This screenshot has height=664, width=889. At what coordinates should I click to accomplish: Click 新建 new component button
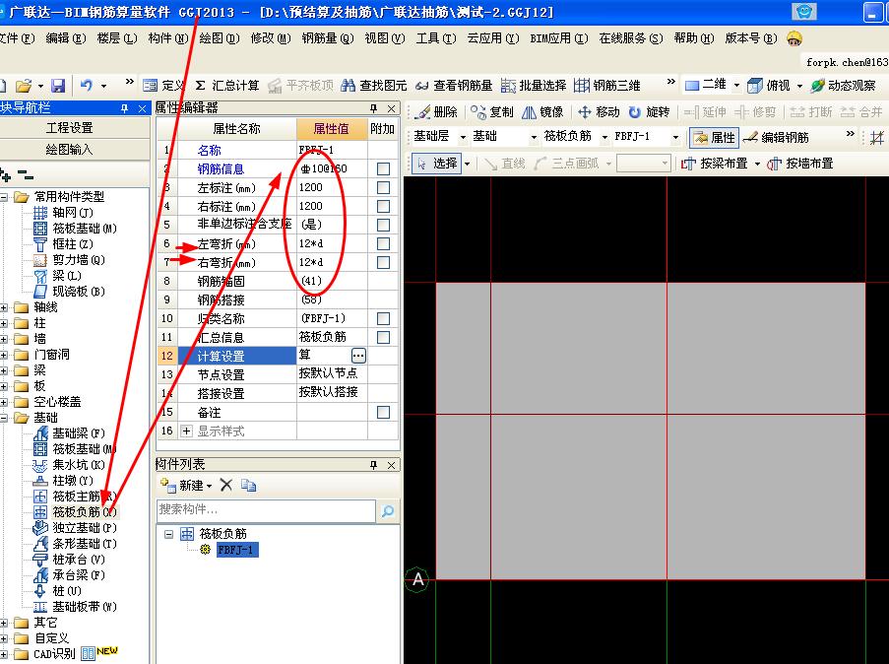coord(186,486)
